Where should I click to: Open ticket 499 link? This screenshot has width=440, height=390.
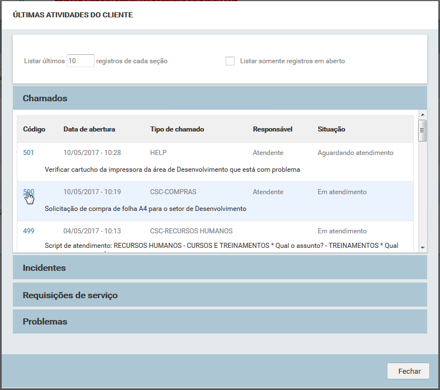(x=29, y=231)
